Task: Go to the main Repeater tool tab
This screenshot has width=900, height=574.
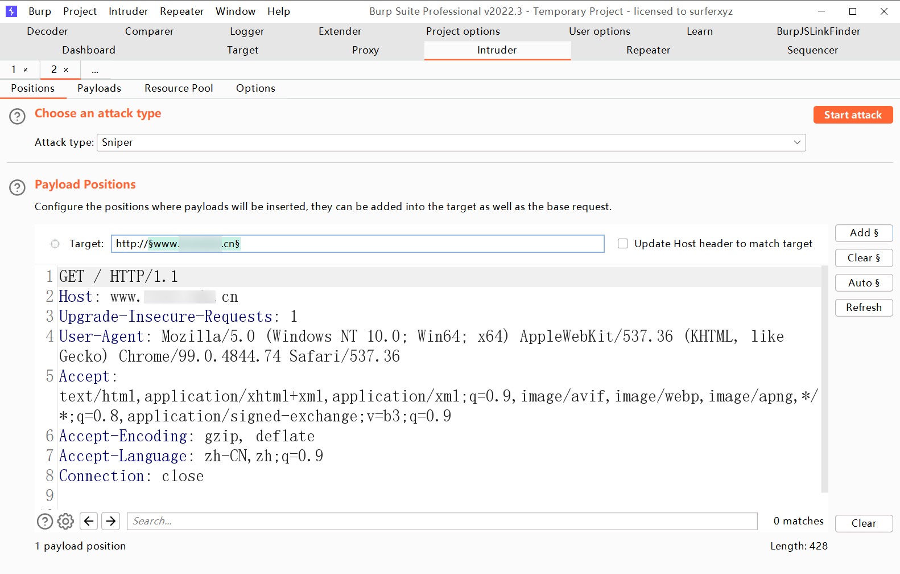Action: pyautogui.click(x=649, y=50)
